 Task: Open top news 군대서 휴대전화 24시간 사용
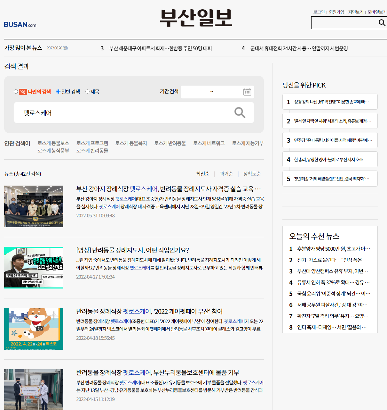(x=299, y=48)
